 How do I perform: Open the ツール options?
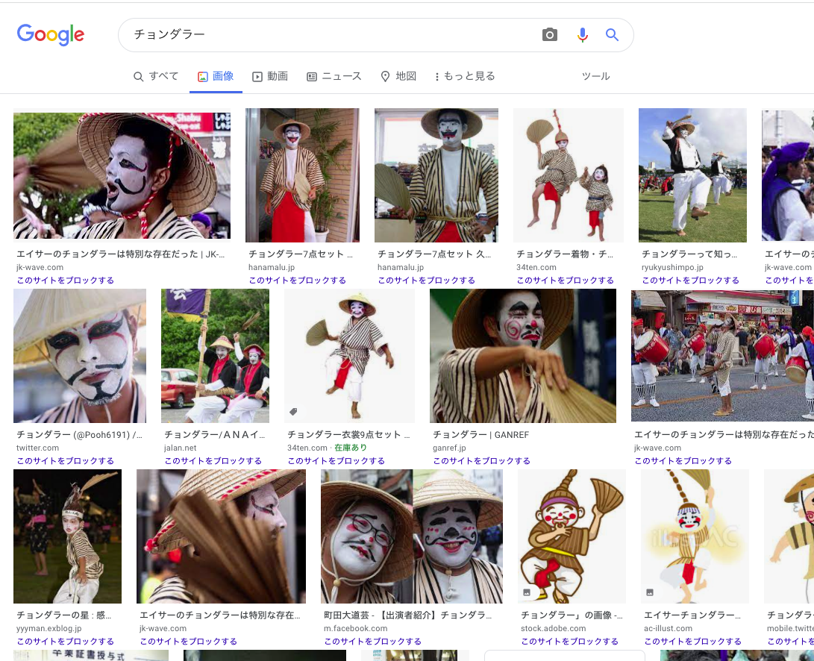click(x=595, y=75)
